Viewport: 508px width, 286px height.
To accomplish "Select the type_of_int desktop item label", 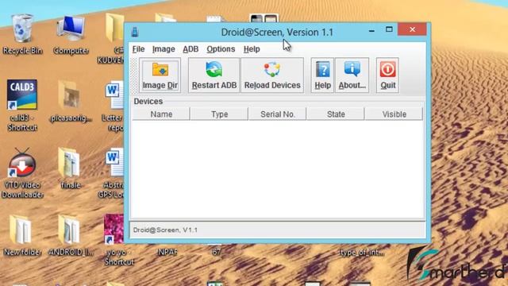I will (362, 253).
